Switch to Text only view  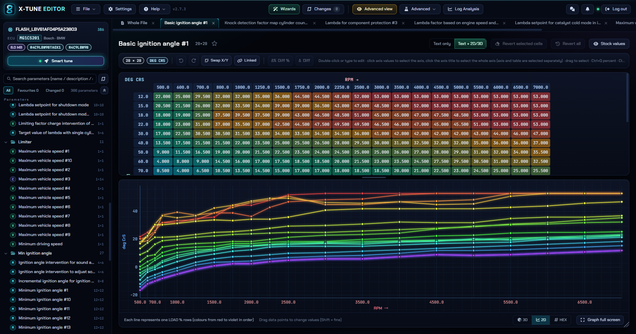pos(442,44)
